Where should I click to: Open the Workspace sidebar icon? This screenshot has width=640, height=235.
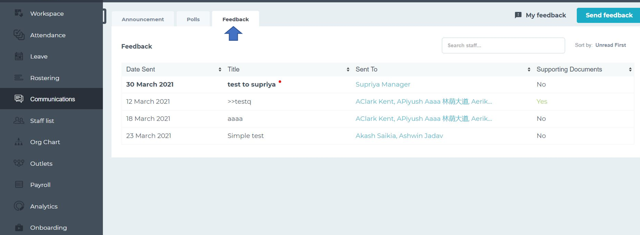point(19,13)
